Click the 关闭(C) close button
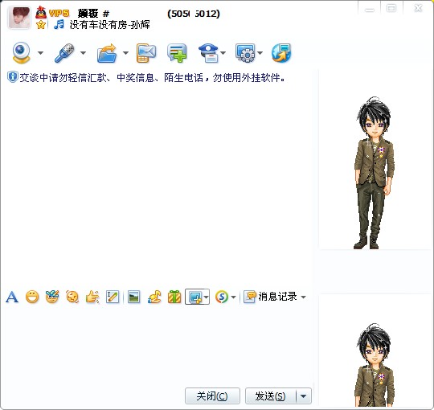The width and height of the screenshot is (434, 410). (212, 396)
